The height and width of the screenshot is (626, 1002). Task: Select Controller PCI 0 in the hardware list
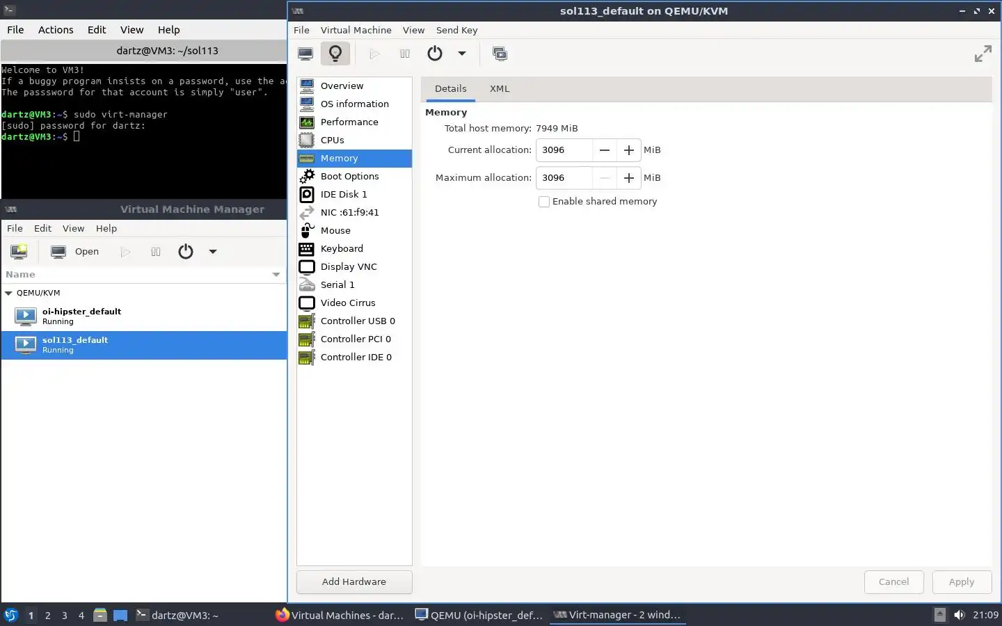click(x=354, y=339)
